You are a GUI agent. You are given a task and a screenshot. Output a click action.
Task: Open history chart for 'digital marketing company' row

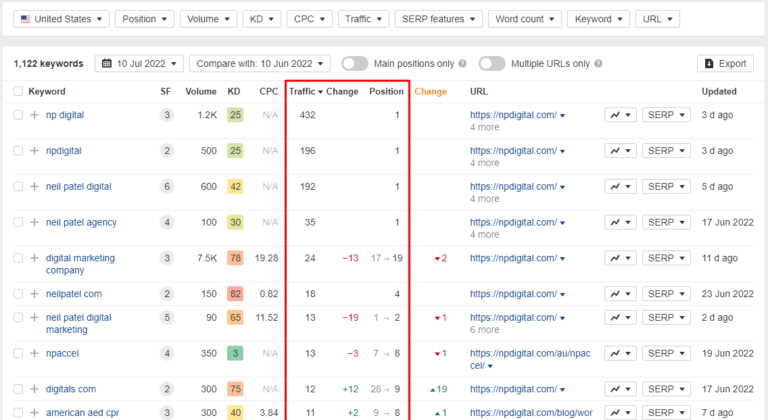coord(621,258)
